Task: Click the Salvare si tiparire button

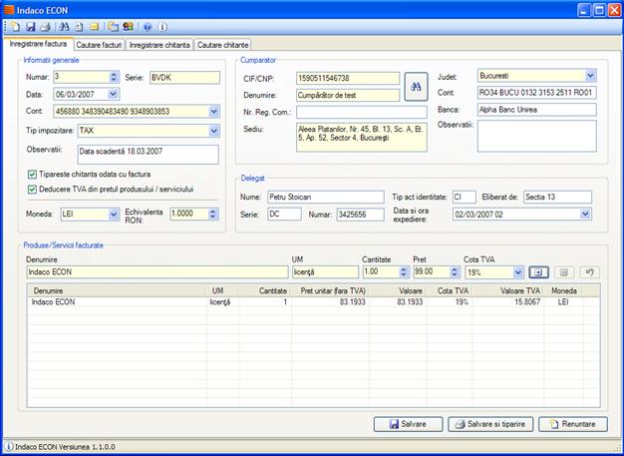Action: pos(490,424)
